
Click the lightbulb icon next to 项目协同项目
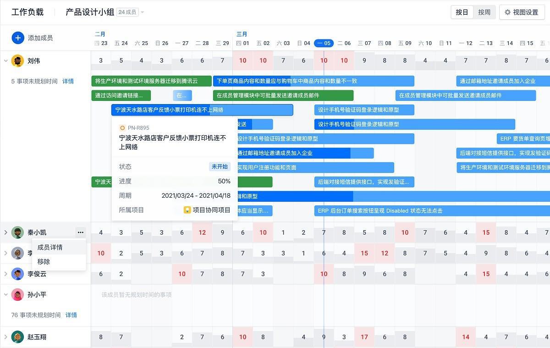click(187, 210)
